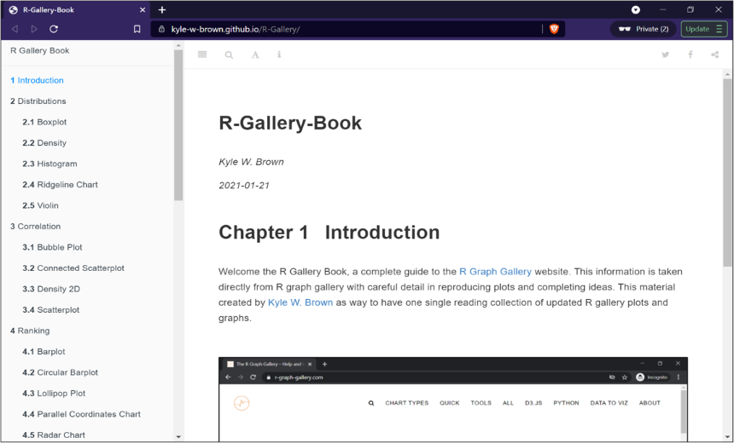Reload the page with refresh icon
The image size is (734, 443).
click(54, 29)
